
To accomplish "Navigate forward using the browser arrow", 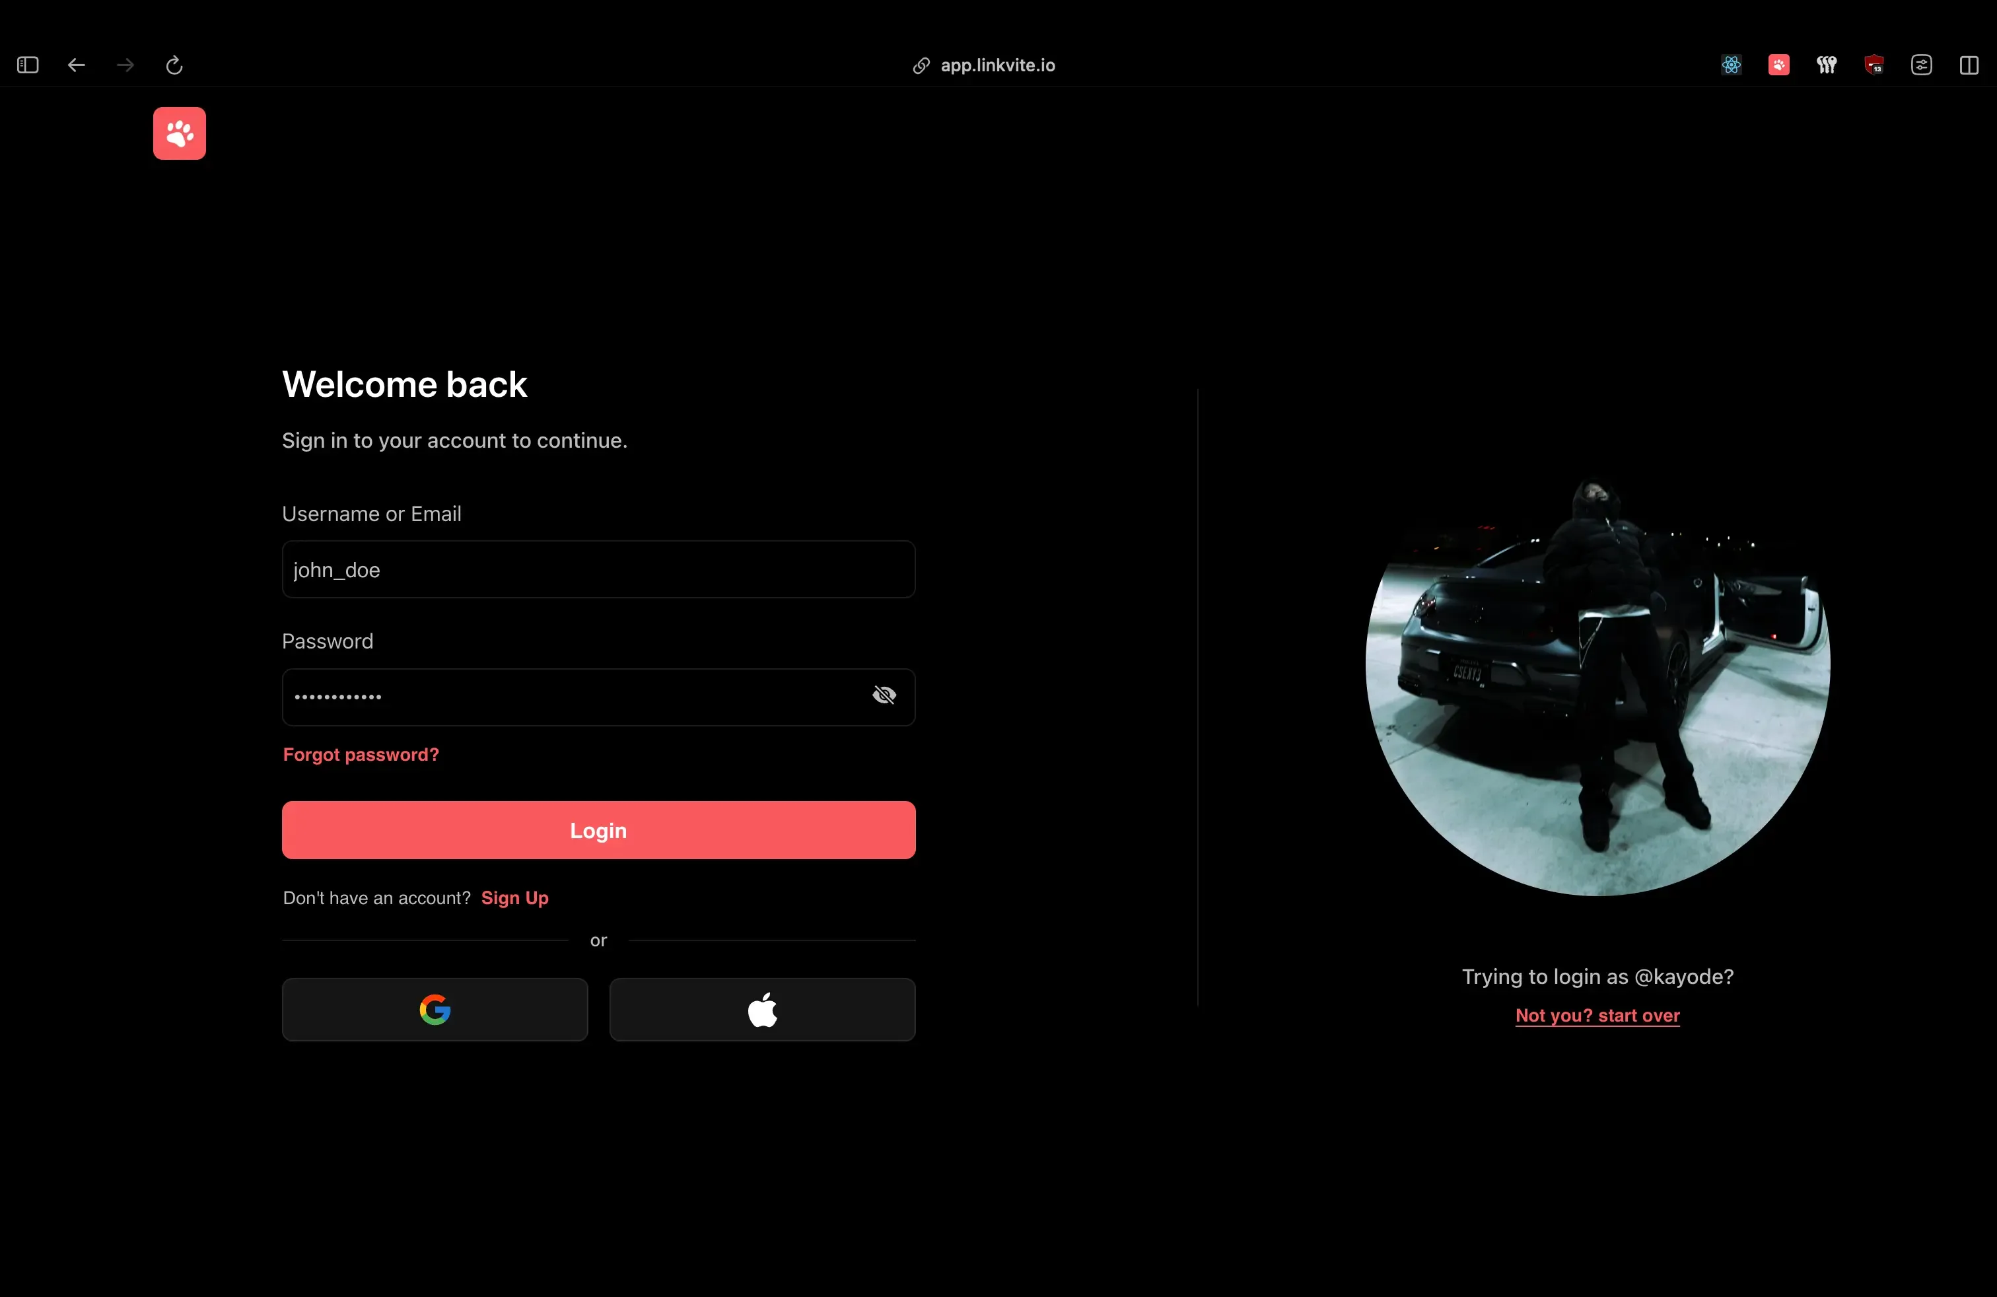I will pos(124,65).
